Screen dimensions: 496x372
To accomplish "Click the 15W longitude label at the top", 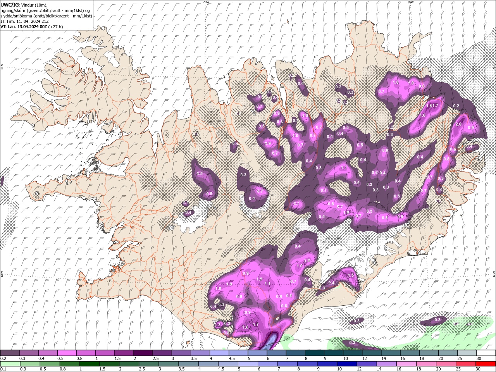I will point(410,2).
